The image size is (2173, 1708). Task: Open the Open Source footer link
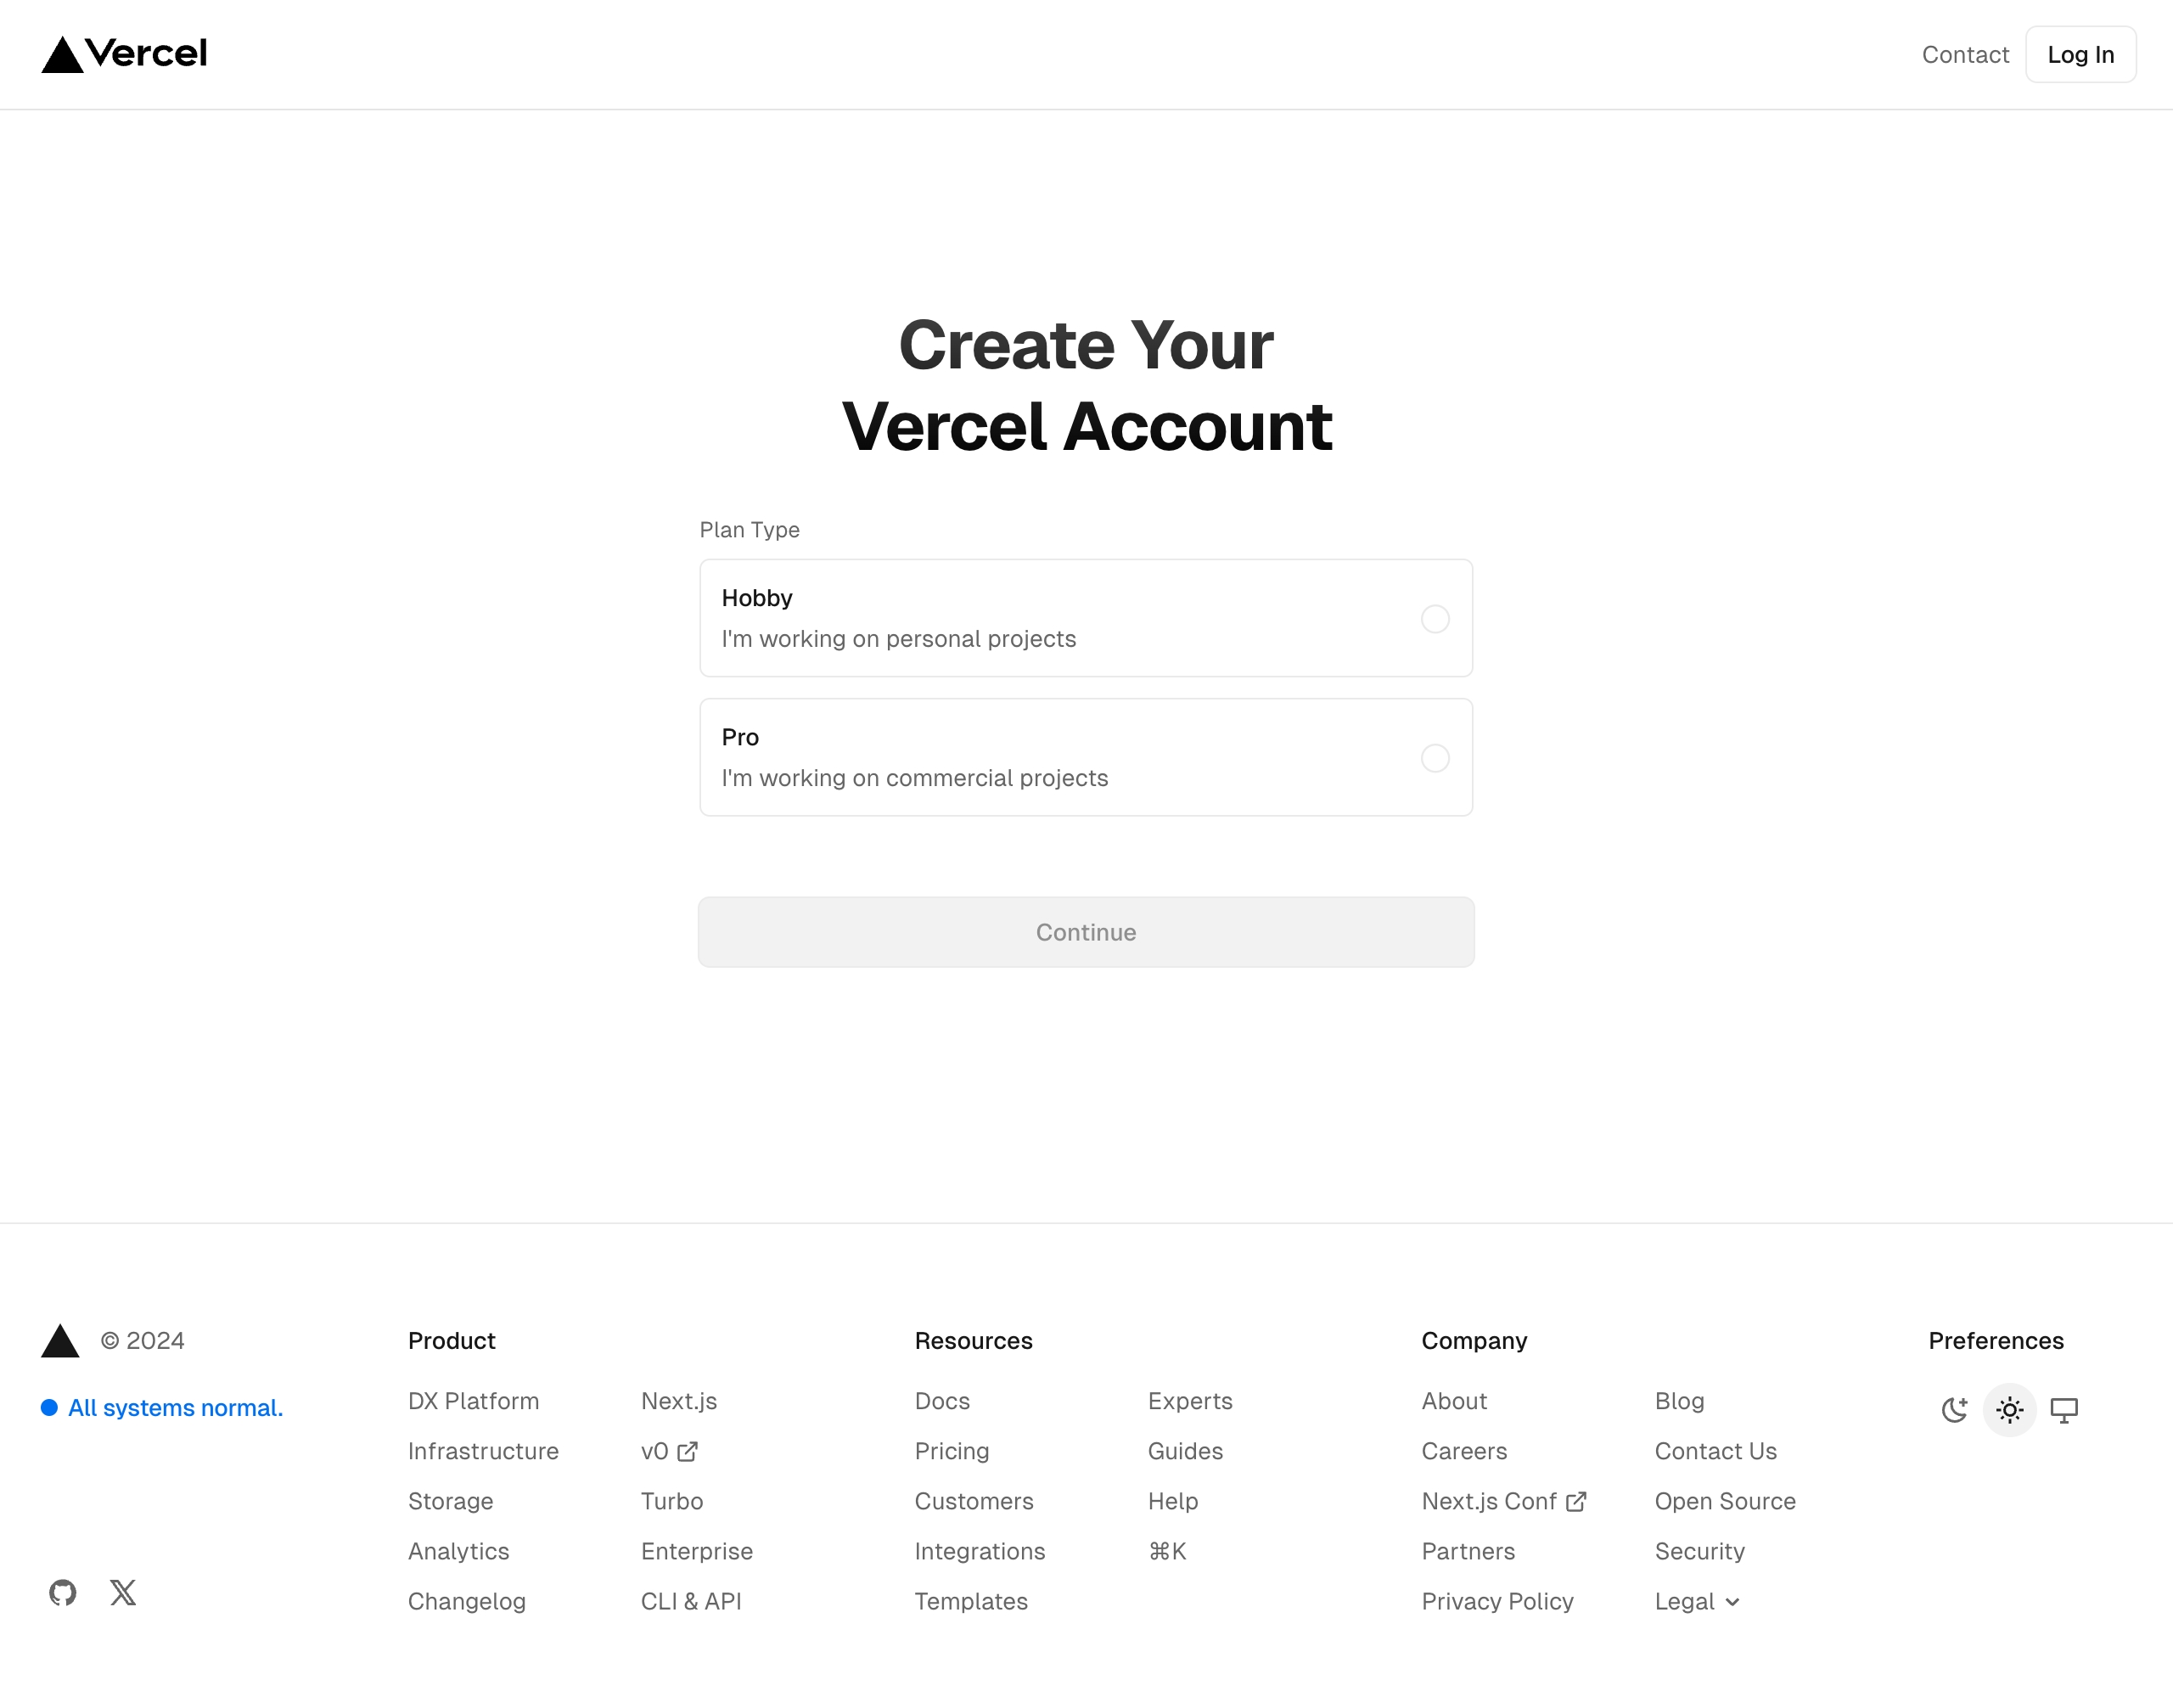click(x=1725, y=1501)
